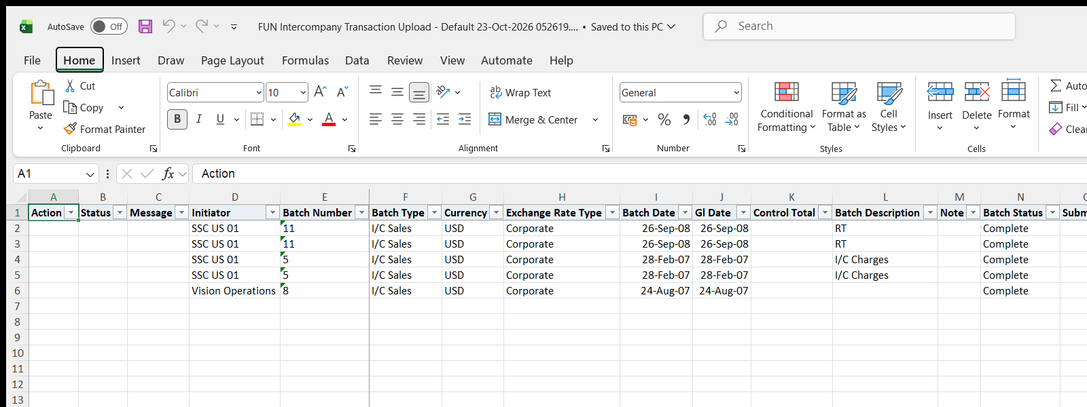
Task: Open Batch Type filter dropdown
Action: [x=434, y=212]
